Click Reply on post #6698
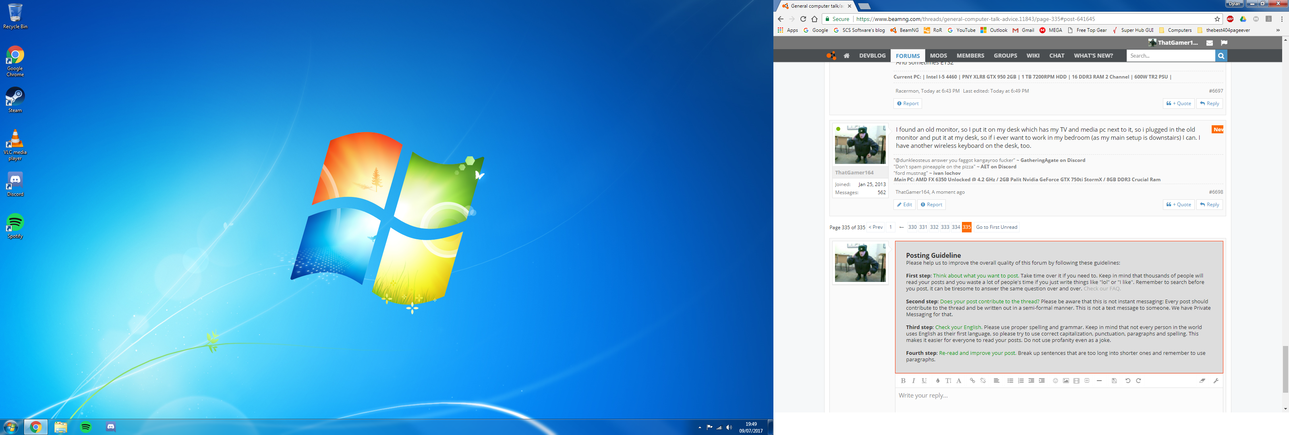The width and height of the screenshot is (1289, 435). 1209,205
